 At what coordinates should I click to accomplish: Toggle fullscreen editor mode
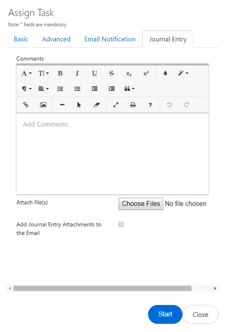pos(116,105)
